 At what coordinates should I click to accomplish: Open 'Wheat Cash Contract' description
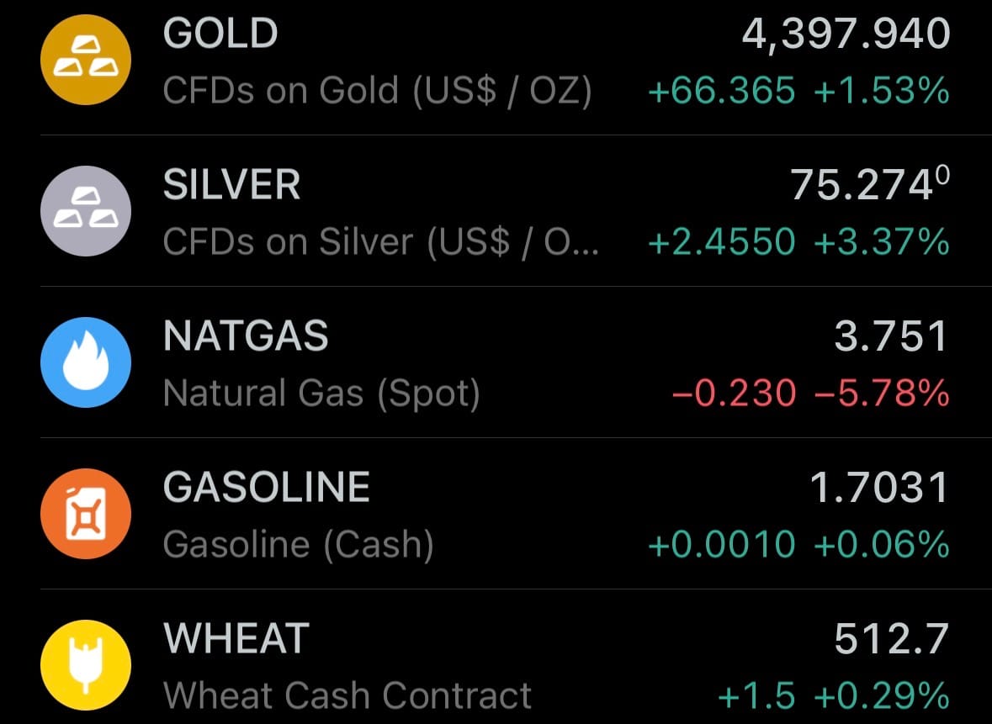[x=347, y=695]
